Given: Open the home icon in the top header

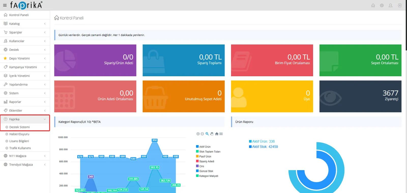Looking at the screenshot, I should tap(373, 5).
